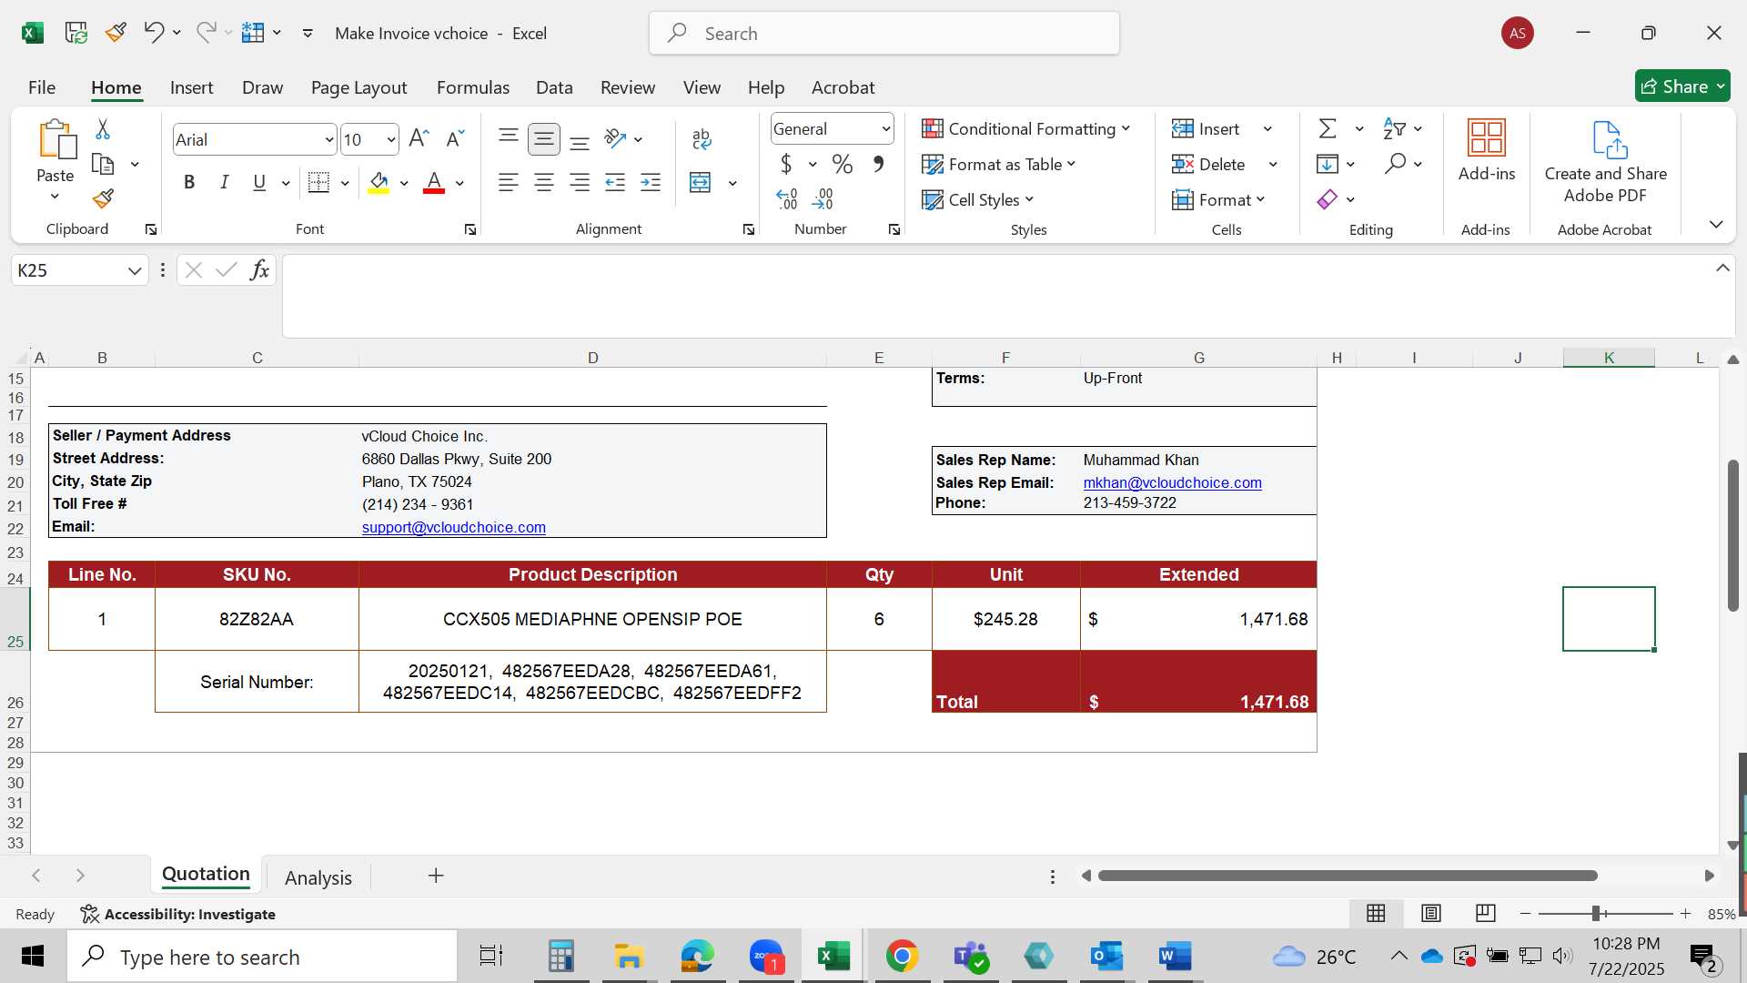Click Increase Indent icon
This screenshot has height=983, width=1747.
pos(651,182)
